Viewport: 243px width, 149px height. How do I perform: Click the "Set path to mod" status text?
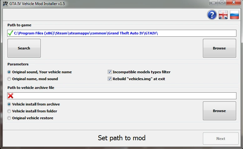(x=121, y=138)
